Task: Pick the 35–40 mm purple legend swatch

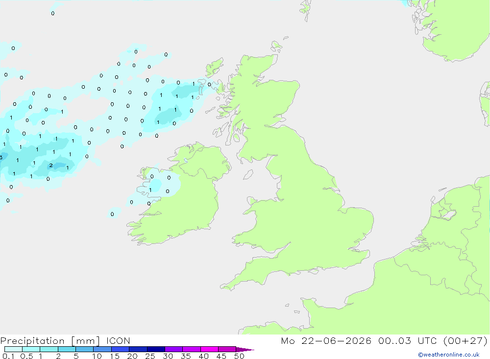Action: 191,349
